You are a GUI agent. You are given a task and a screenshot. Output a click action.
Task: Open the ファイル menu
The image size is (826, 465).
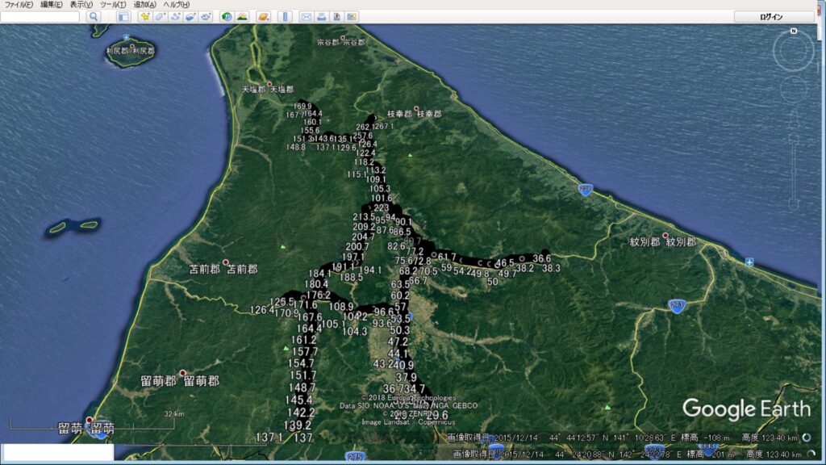[x=19, y=5]
